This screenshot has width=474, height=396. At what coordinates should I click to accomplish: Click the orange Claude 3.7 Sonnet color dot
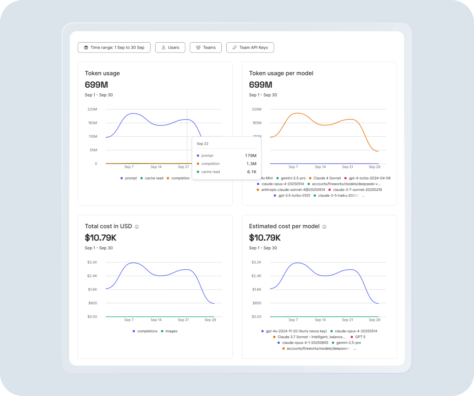point(275,337)
